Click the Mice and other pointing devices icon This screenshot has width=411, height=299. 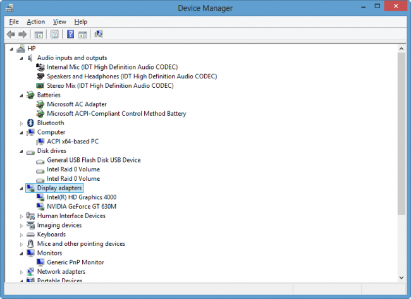tap(30, 244)
